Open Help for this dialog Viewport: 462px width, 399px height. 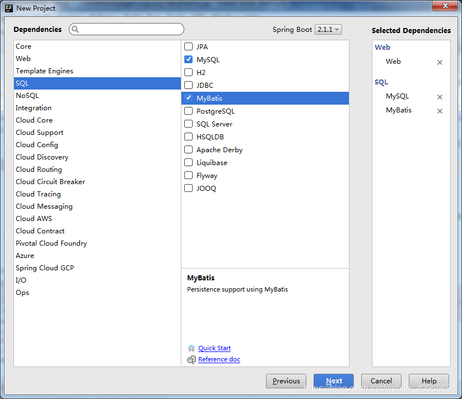pos(429,381)
